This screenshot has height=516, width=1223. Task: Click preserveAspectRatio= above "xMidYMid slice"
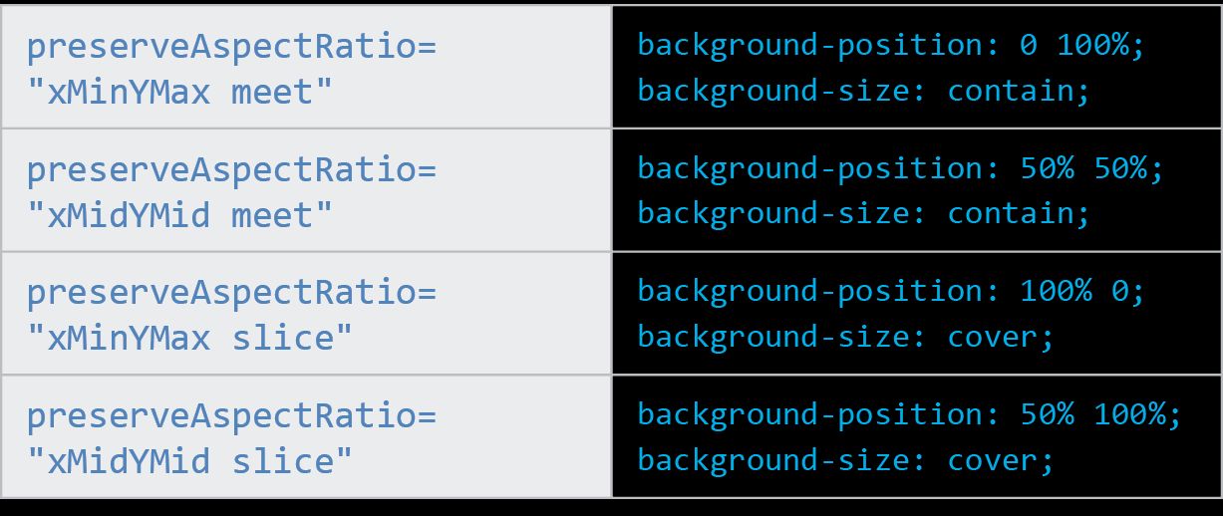pyautogui.click(x=231, y=415)
